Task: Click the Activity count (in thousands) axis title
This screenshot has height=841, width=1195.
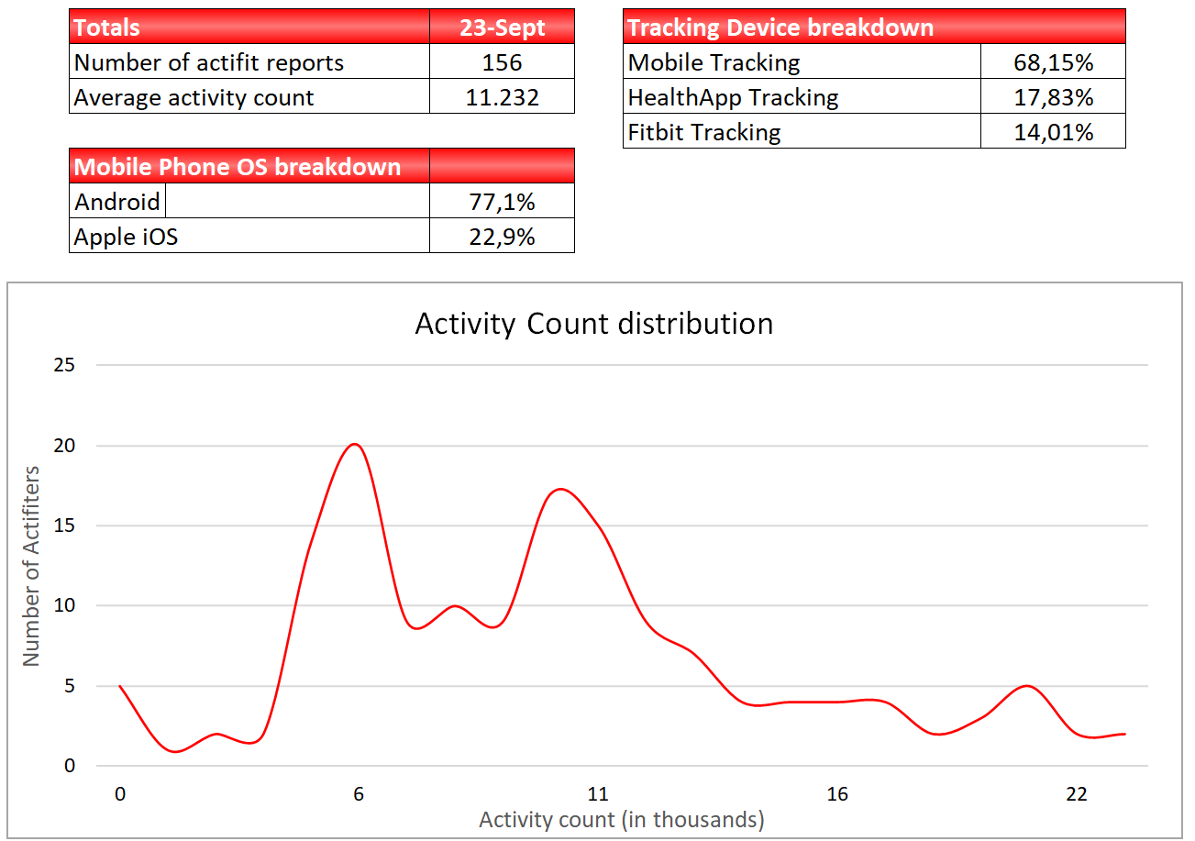Action: (x=621, y=819)
